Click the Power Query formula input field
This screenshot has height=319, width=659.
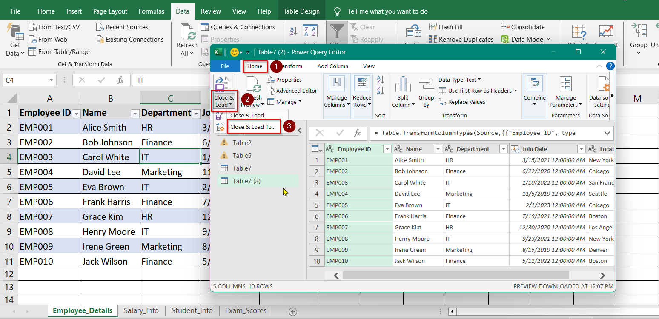[486, 133]
